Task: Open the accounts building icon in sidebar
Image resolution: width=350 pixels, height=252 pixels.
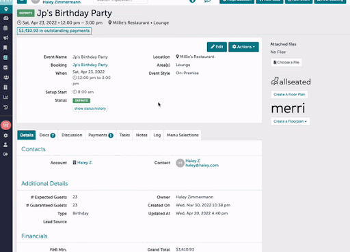Action: pos(5,87)
